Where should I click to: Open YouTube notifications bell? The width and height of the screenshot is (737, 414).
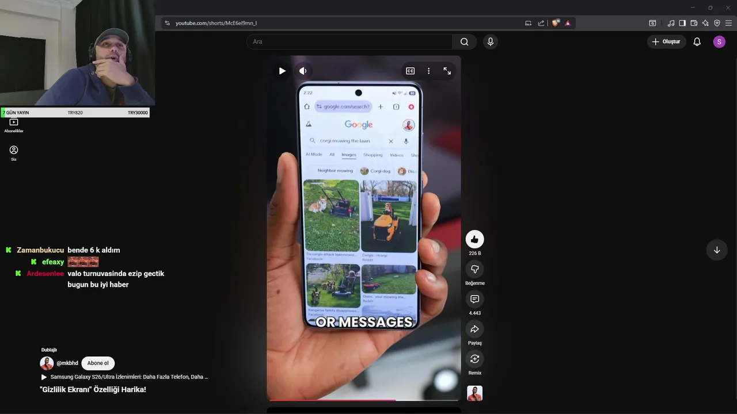click(697, 41)
